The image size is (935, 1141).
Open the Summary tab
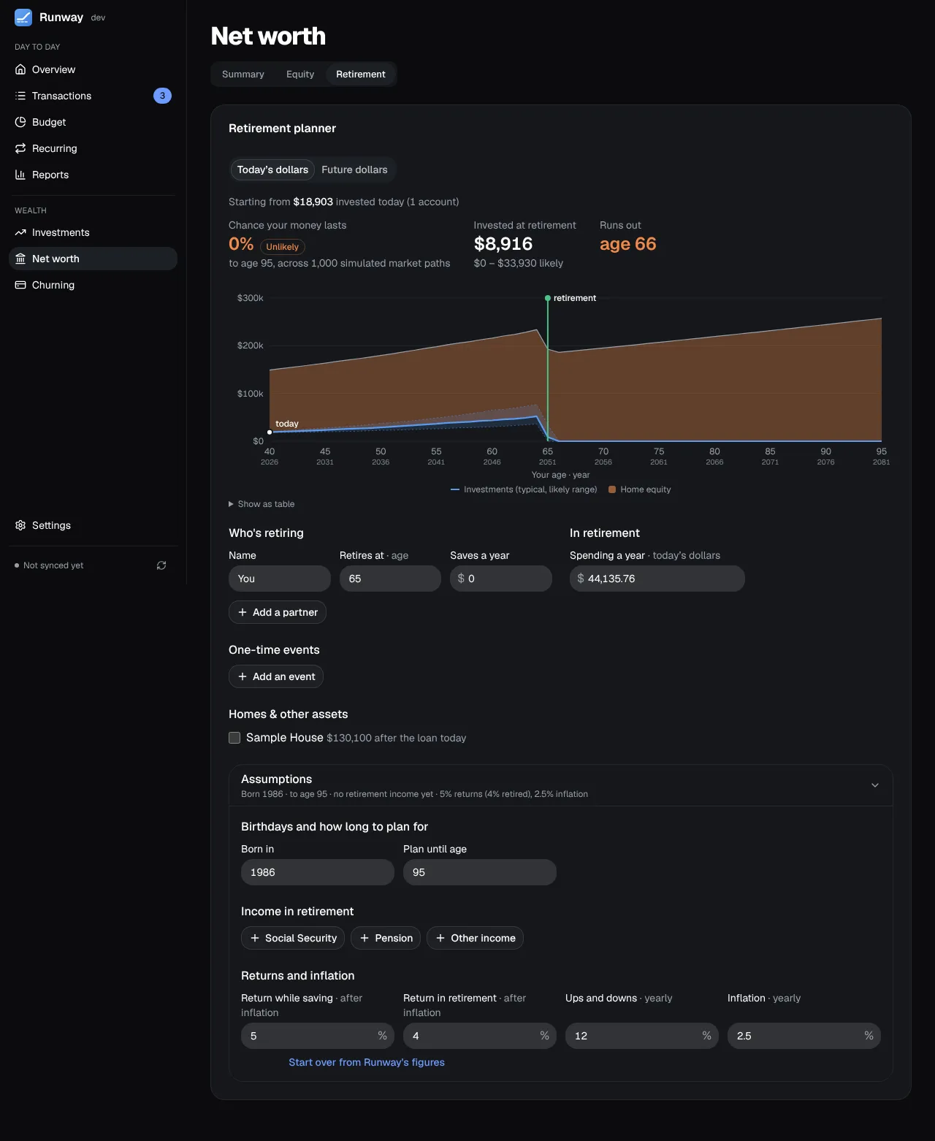coord(243,75)
